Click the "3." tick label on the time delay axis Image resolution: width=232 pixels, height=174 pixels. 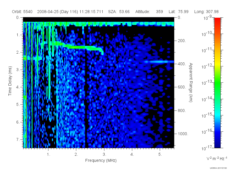(x=18, y=70)
